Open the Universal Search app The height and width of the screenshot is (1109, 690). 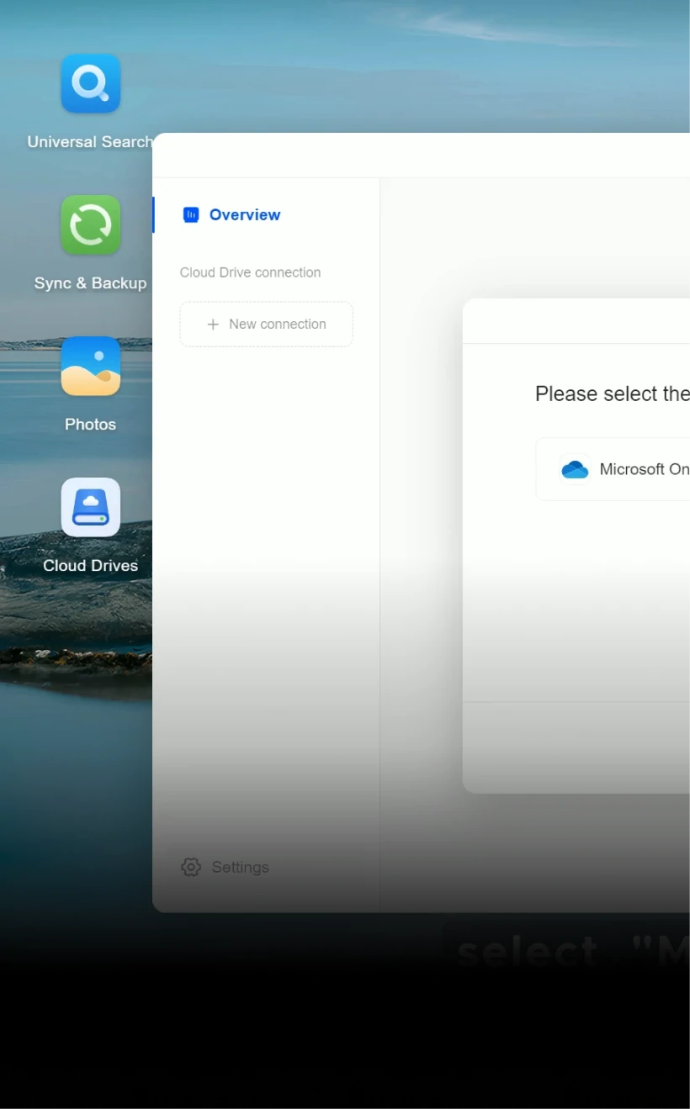coord(90,82)
